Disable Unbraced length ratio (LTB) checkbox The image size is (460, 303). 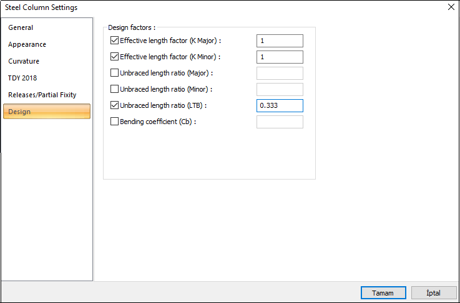[x=114, y=105]
